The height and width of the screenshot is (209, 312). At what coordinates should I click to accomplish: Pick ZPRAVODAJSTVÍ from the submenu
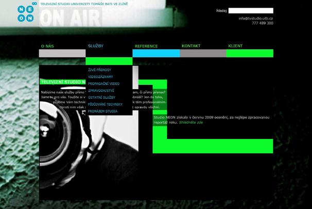click(x=101, y=91)
